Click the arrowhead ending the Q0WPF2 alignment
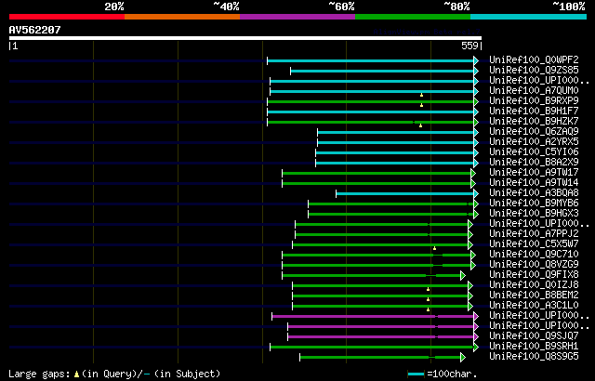The image size is (595, 381). coord(476,60)
